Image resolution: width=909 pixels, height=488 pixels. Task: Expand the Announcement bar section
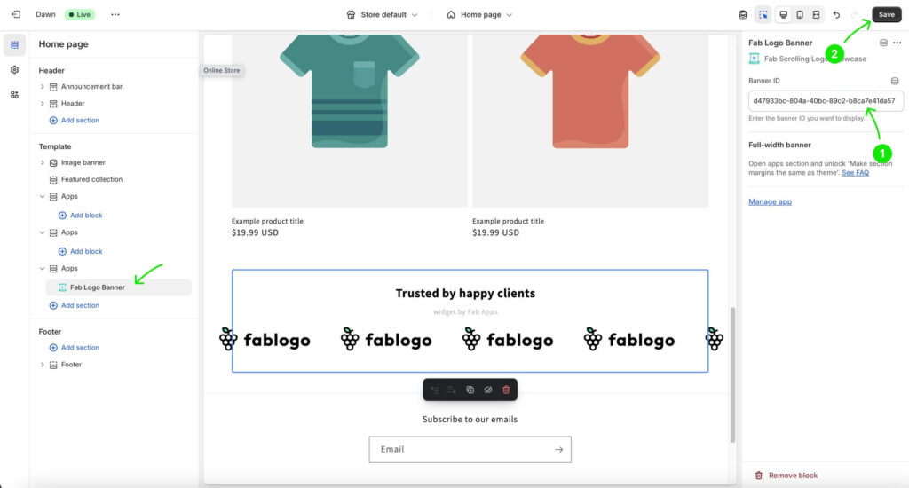43,86
